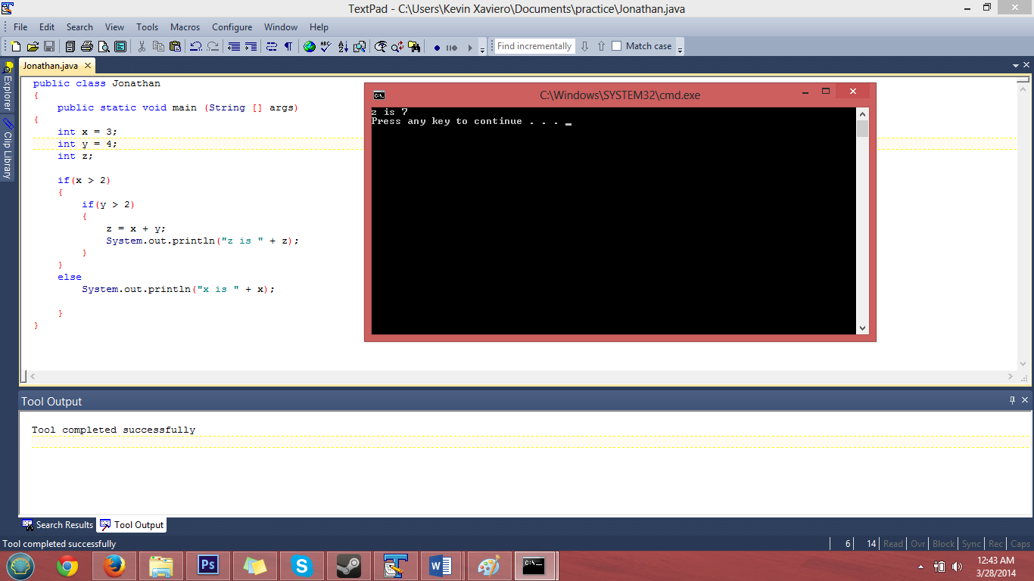
Task: Open Print Preview from the toolbar
Action: click(104, 46)
